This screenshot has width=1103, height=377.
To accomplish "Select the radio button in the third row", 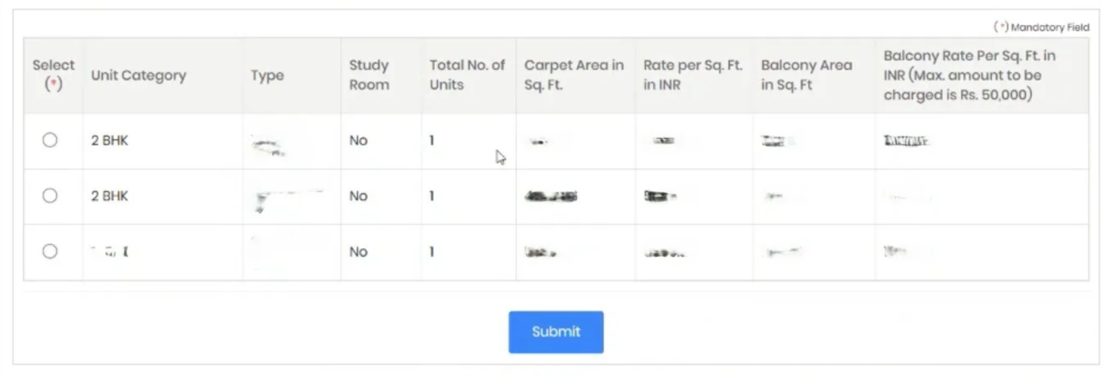I will (50, 252).
